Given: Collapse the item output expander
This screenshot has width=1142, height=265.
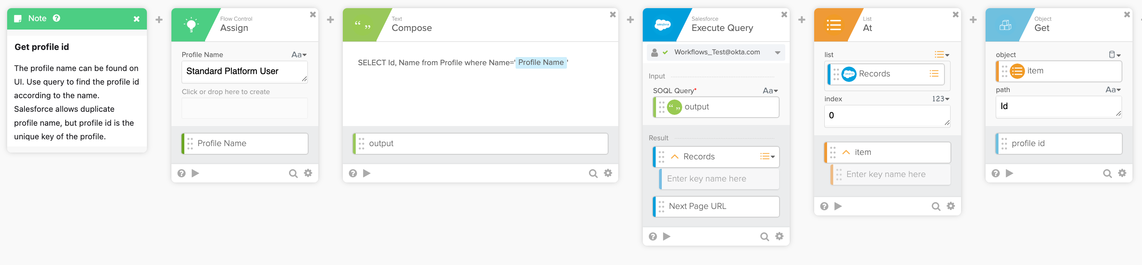Looking at the screenshot, I should tap(846, 153).
